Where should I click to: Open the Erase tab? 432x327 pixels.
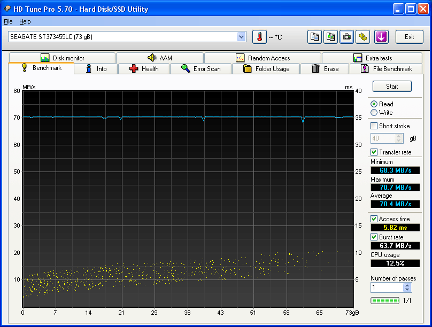point(325,69)
